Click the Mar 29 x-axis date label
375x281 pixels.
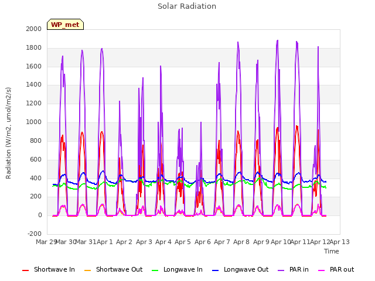coord(46,242)
